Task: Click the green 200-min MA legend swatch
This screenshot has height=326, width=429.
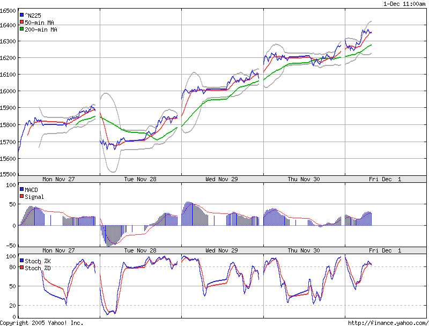Action: pyautogui.click(x=22, y=29)
